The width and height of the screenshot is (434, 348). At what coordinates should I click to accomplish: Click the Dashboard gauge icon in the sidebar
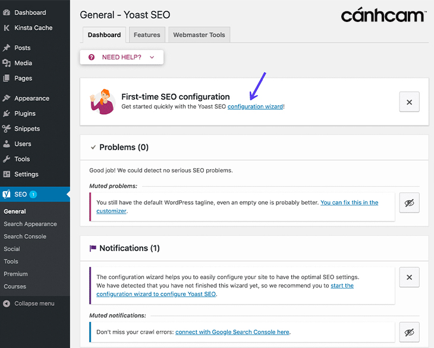tap(7, 12)
